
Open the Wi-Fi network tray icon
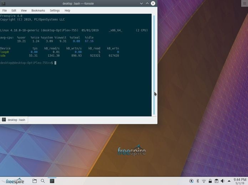pos(204,181)
